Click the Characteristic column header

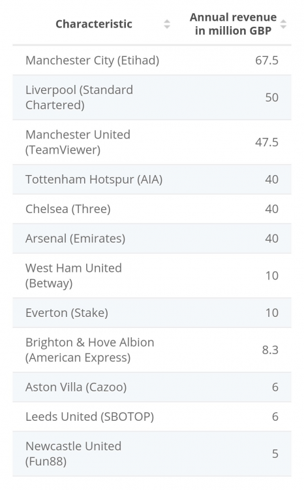coord(94,24)
